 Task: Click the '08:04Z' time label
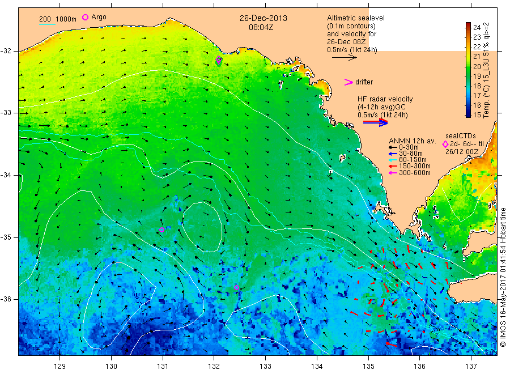(261, 27)
